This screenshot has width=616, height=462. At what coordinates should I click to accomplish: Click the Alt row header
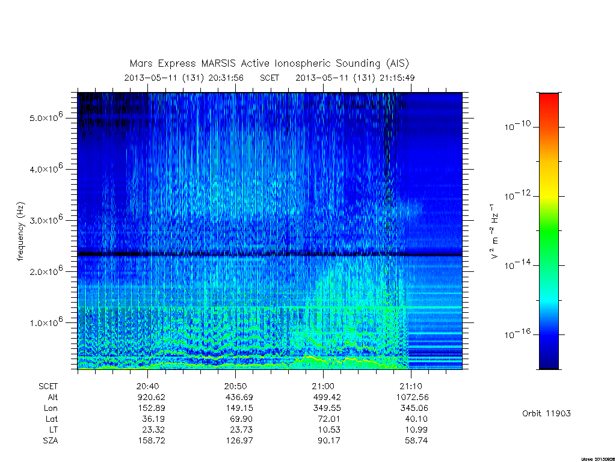[x=53, y=397]
